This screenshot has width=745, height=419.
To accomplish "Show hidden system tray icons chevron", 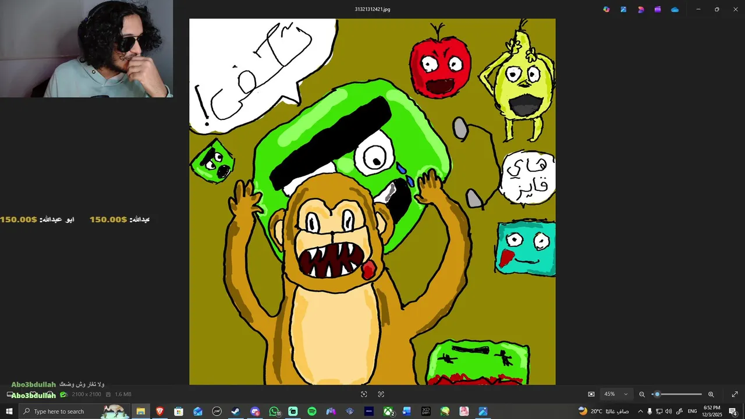I will (x=640, y=411).
